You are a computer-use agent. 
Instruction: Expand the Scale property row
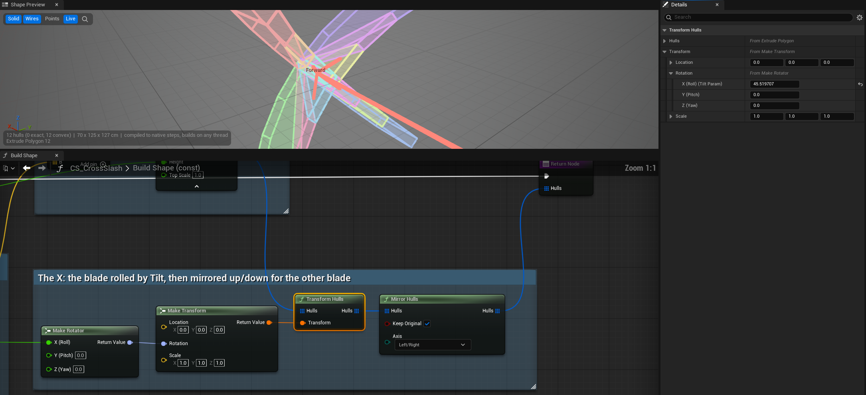point(671,117)
